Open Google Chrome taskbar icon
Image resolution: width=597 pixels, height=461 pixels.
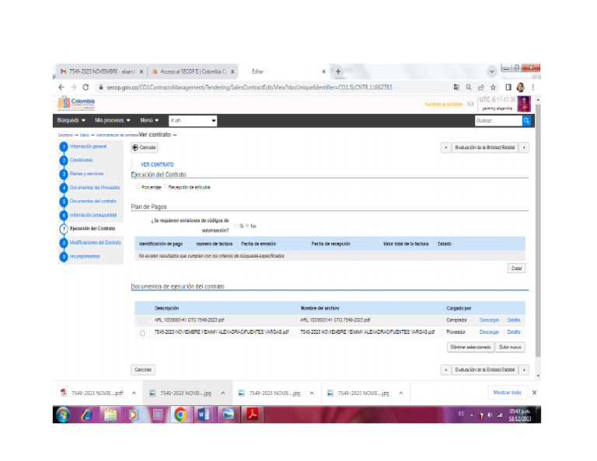click(180, 414)
